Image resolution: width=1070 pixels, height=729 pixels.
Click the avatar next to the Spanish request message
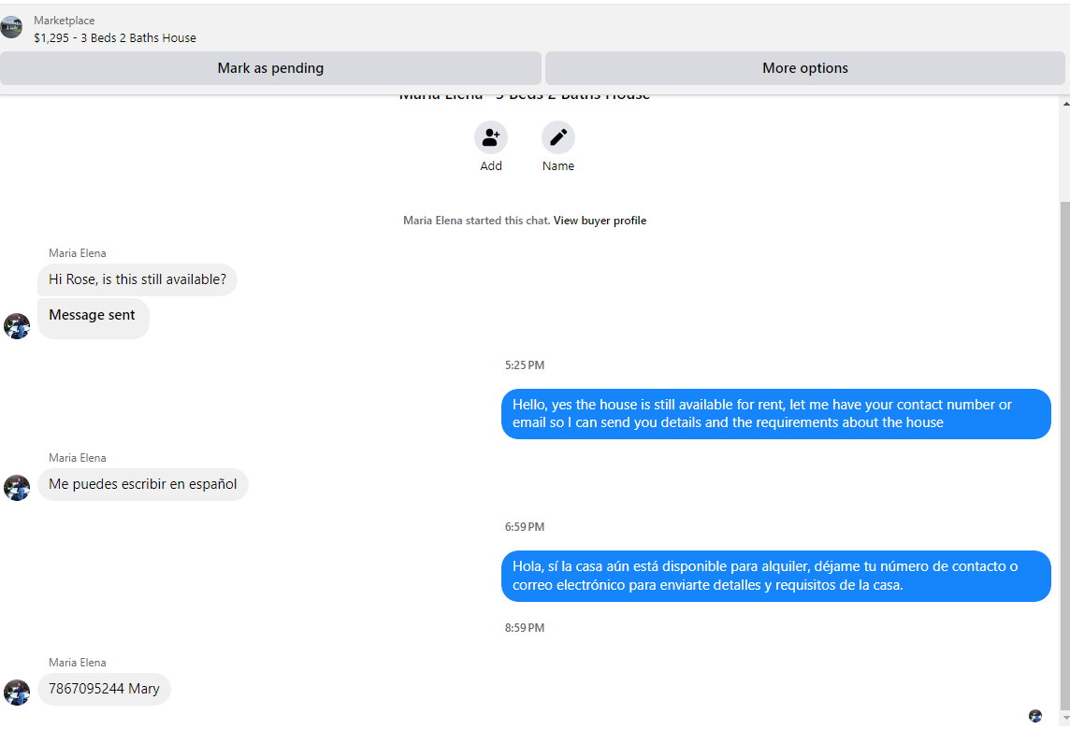[x=17, y=488]
